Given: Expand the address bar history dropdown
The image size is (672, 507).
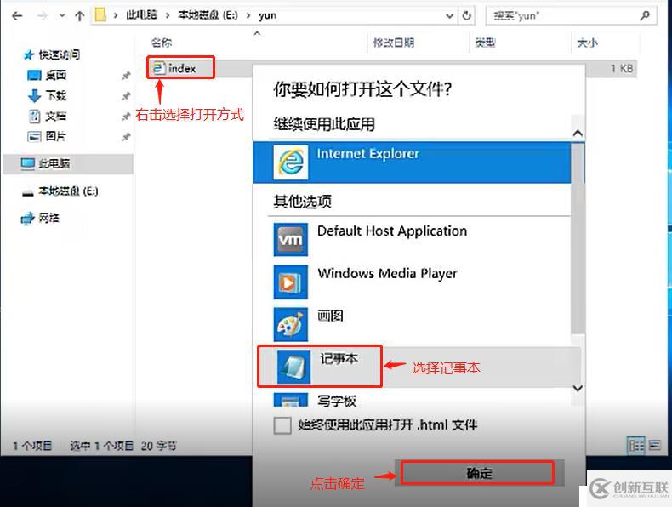Looking at the screenshot, I should (450, 16).
